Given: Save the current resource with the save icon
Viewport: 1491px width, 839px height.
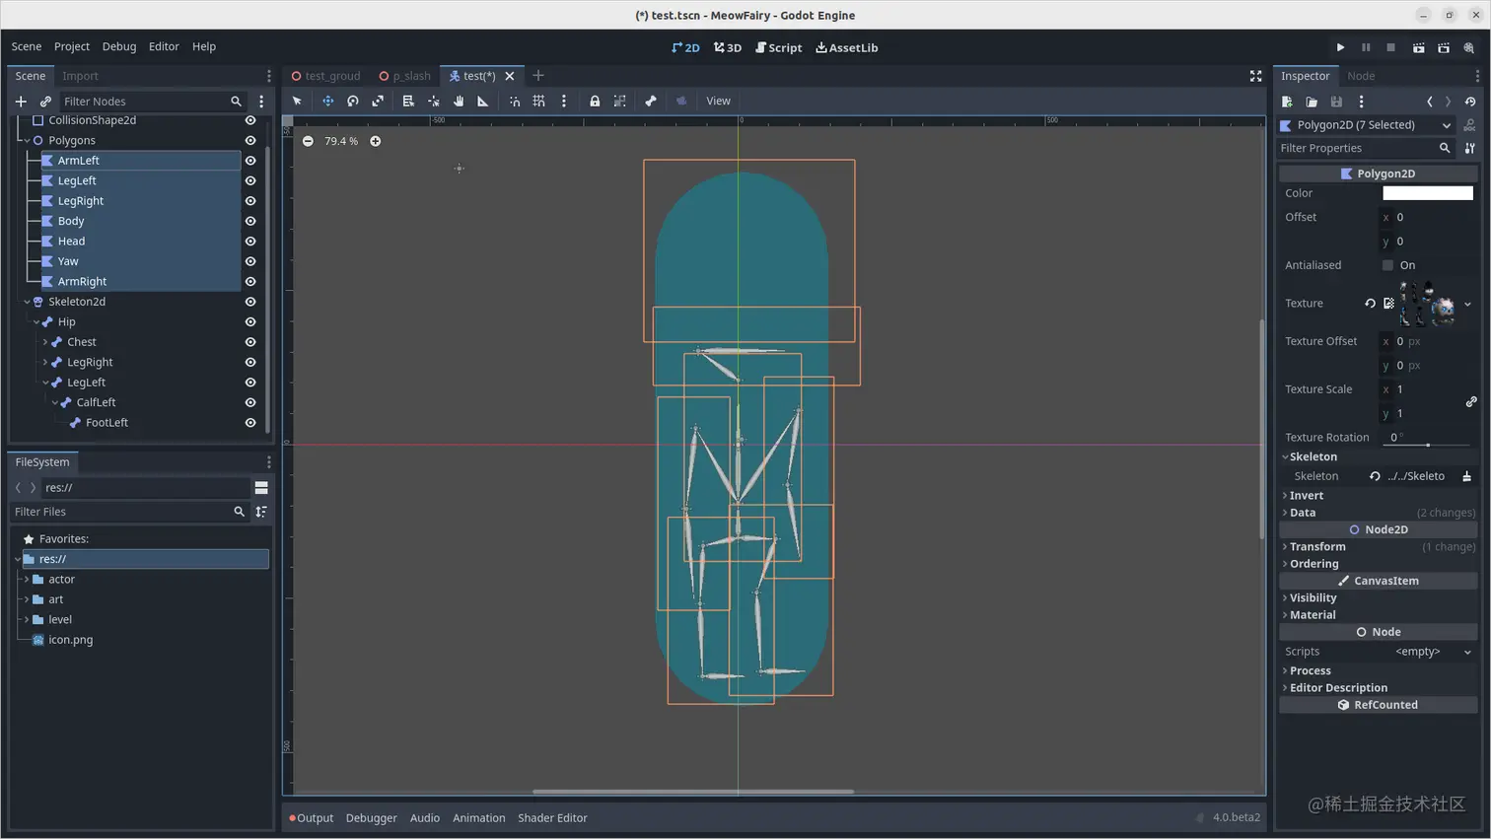Looking at the screenshot, I should 1337,102.
